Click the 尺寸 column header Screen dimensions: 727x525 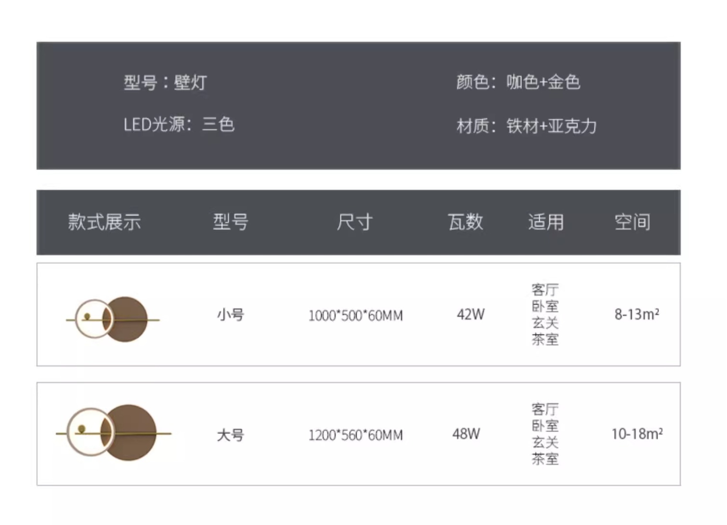[354, 222]
